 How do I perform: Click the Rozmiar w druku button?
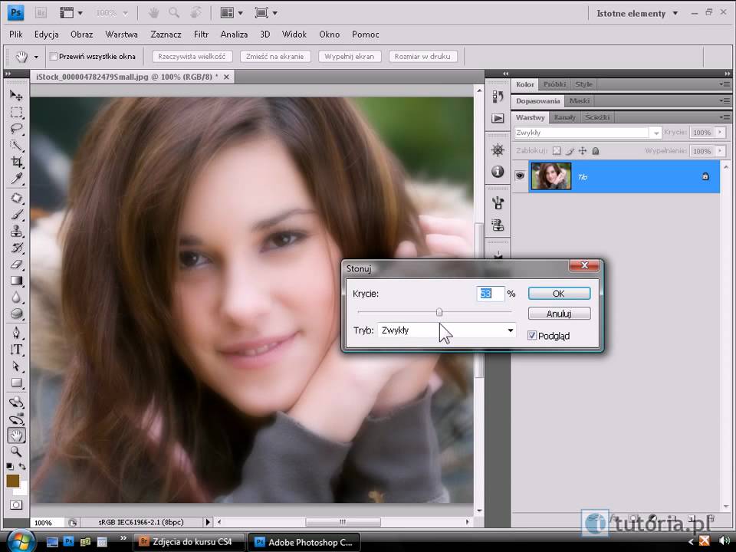point(422,56)
